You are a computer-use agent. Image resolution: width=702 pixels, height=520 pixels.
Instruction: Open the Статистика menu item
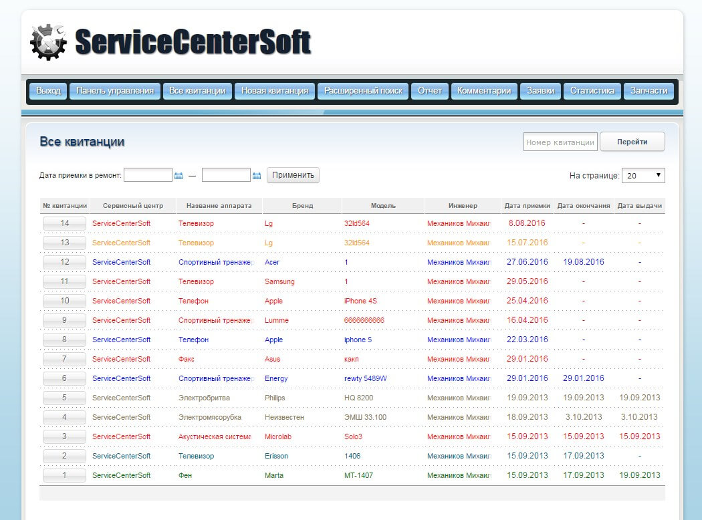pyautogui.click(x=592, y=91)
